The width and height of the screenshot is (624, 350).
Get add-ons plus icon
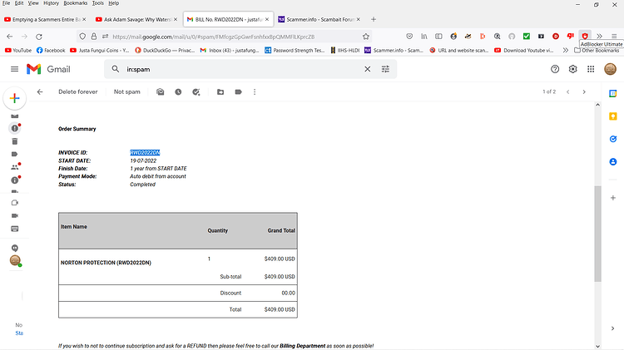pyautogui.click(x=613, y=198)
